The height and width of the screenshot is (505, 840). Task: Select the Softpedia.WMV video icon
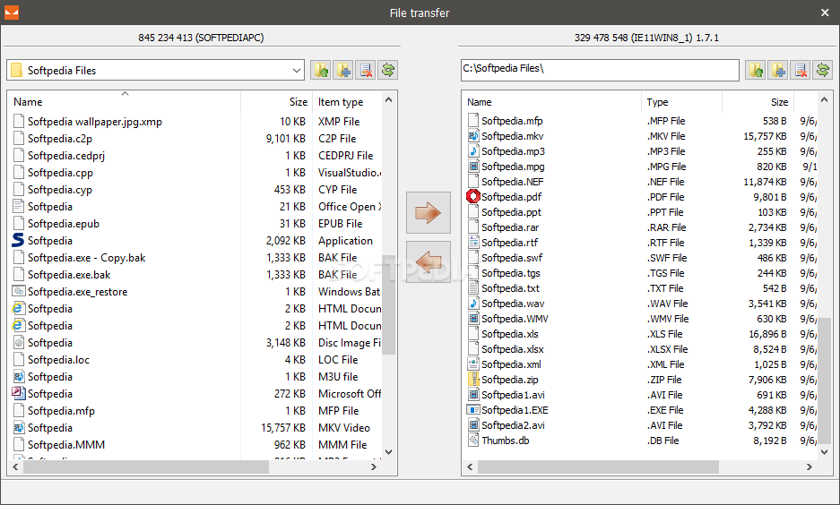point(473,319)
